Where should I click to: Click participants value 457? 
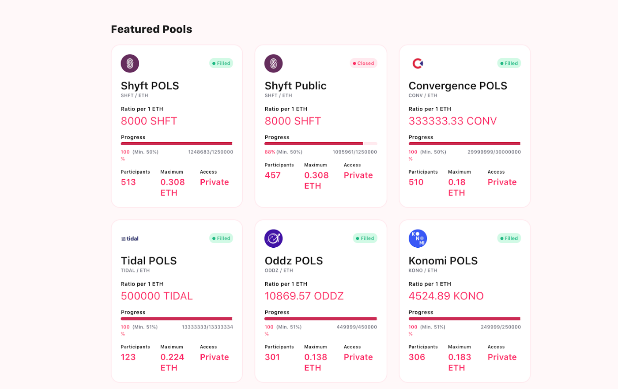[x=273, y=175]
